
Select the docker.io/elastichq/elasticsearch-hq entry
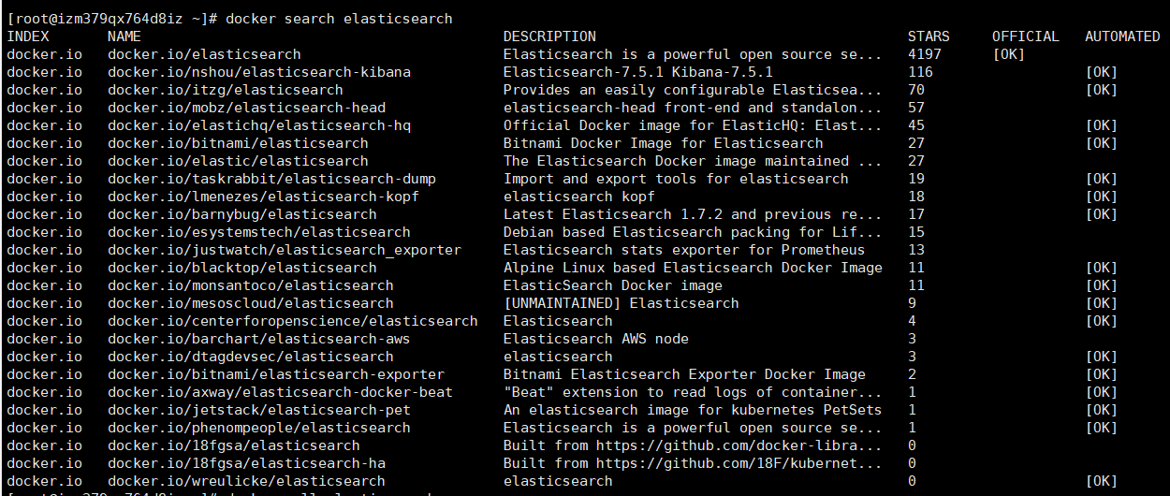pos(258,125)
